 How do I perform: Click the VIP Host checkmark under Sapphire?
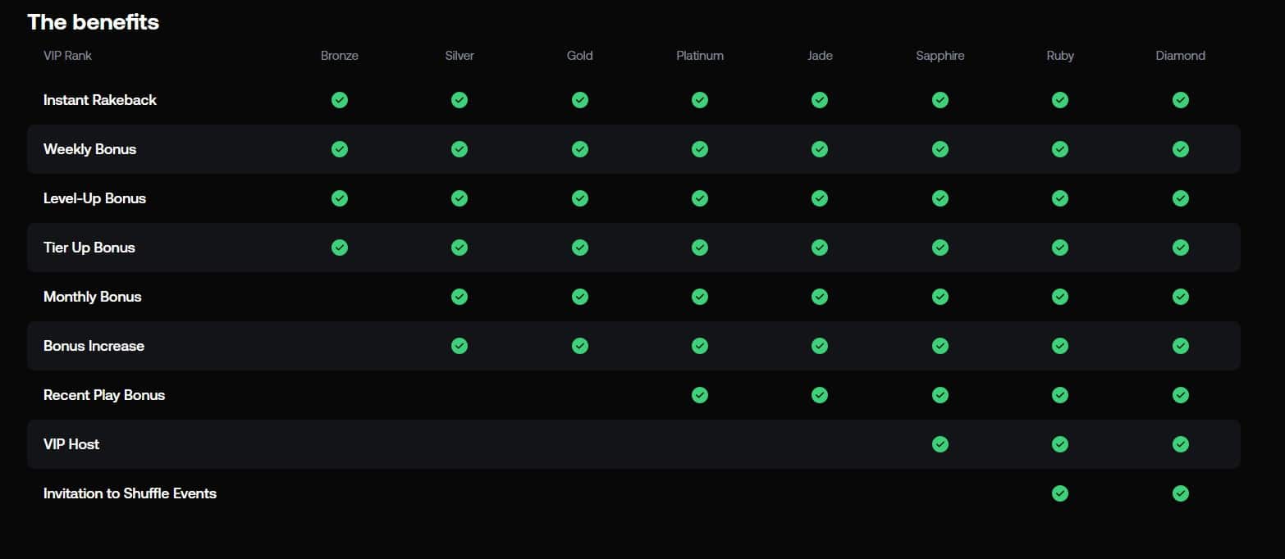pos(940,444)
